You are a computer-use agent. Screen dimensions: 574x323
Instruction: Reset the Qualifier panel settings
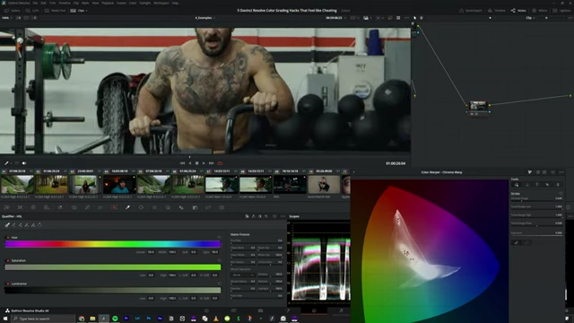[x=274, y=216]
